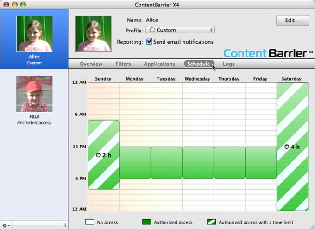Select Paul user in sidebar
315x230 pixels.
click(x=34, y=100)
